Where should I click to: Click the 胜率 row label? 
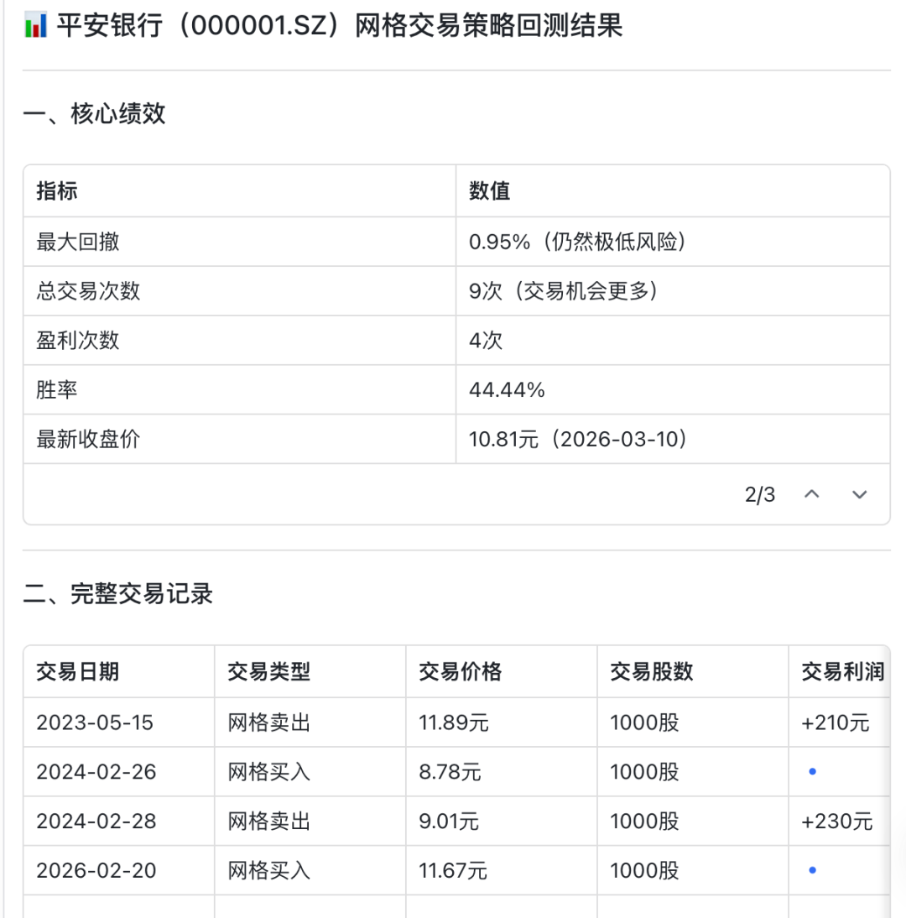pyautogui.click(x=57, y=389)
